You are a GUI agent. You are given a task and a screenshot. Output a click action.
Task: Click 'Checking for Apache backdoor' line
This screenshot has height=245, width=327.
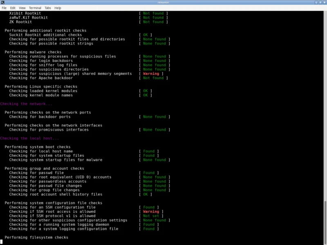tap(41, 78)
